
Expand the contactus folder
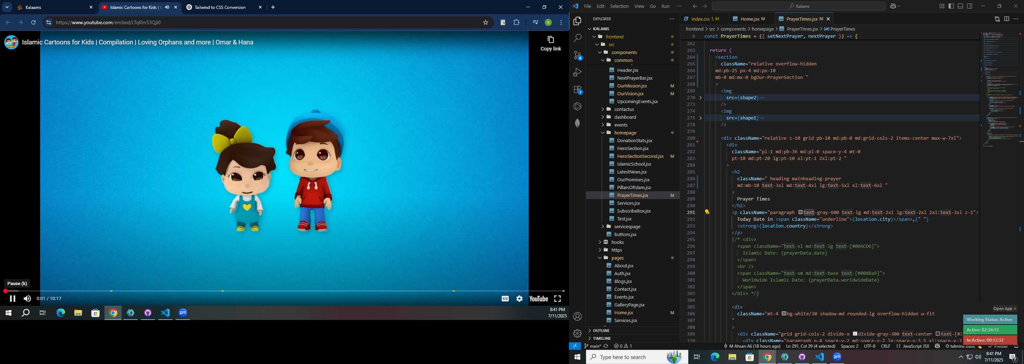(624, 109)
